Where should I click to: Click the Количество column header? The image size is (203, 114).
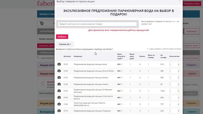click(174, 56)
